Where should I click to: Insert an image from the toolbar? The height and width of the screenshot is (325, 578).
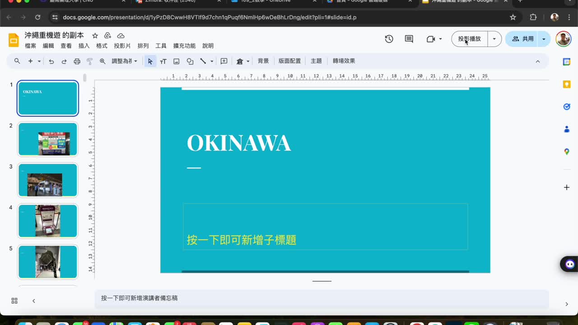[177, 61]
